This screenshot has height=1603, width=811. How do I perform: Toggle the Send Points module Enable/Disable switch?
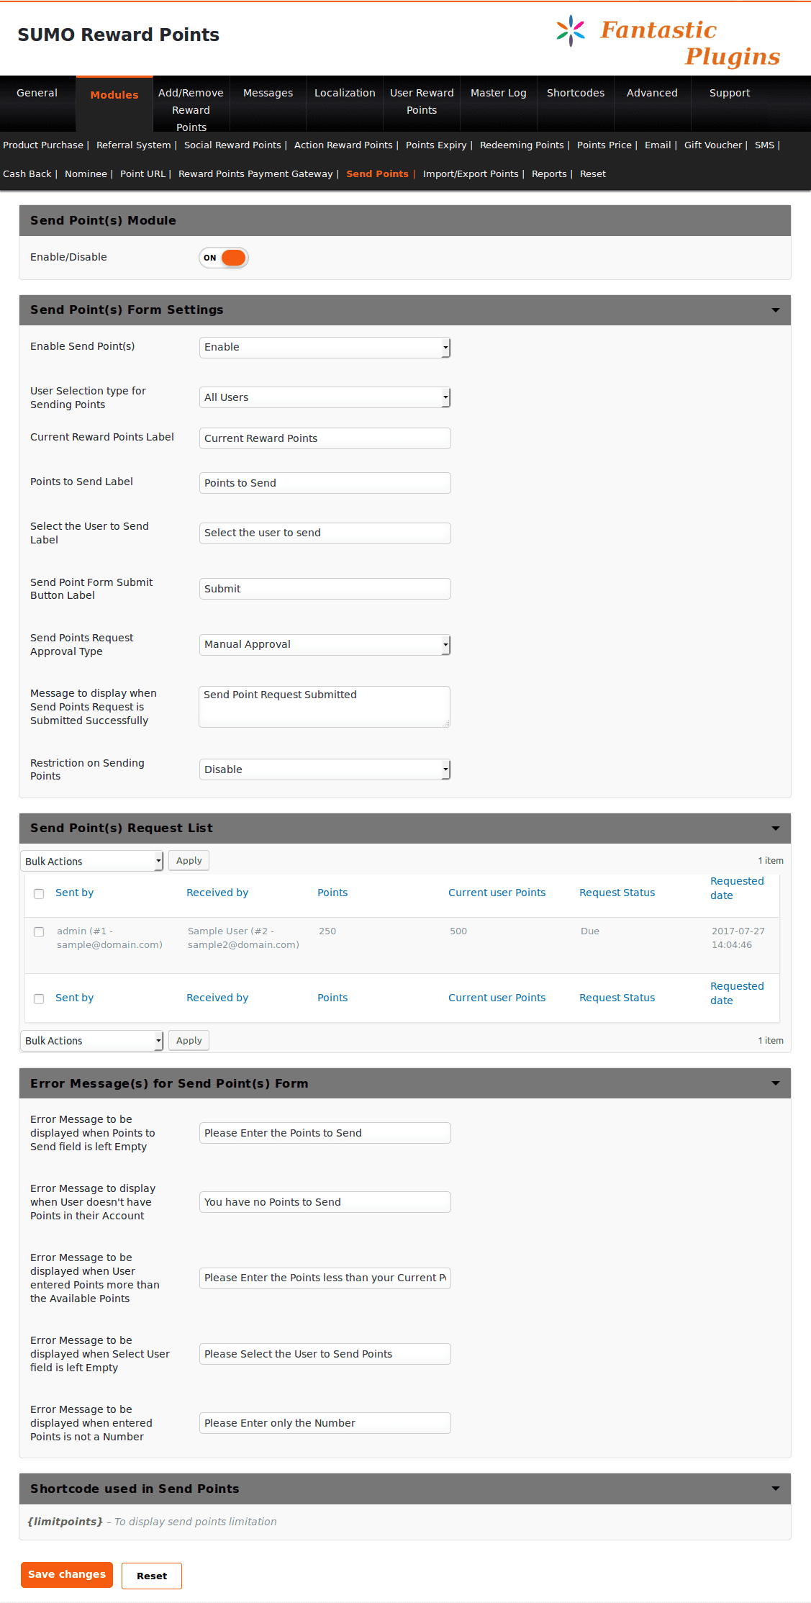224,258
